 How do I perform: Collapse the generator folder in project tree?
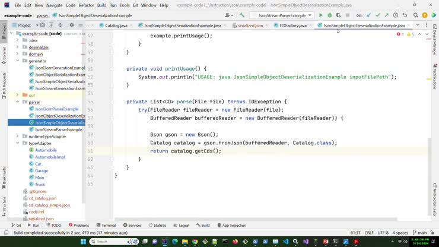(18, 61)
